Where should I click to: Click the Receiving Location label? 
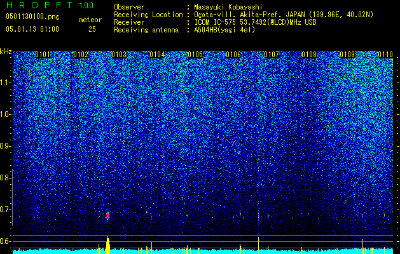point(148,15)
